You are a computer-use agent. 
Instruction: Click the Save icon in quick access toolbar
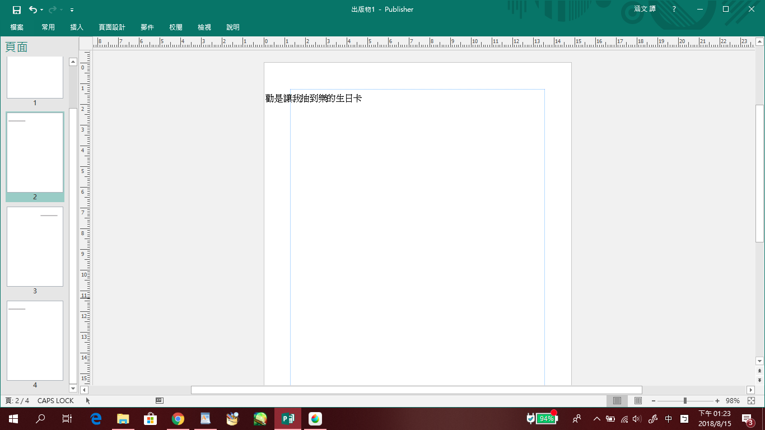click(17, 10)
